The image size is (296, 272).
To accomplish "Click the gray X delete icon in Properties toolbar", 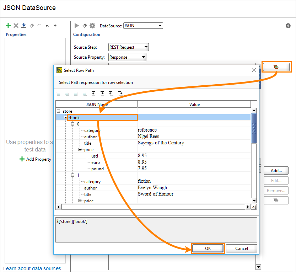I will 16,26.
